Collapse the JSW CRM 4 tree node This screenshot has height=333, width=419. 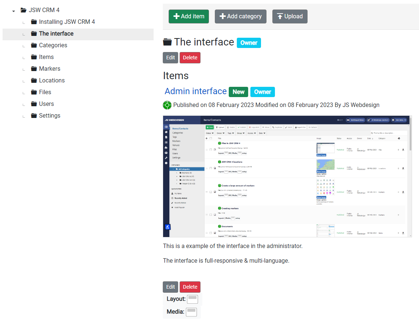tap(14, 11)
